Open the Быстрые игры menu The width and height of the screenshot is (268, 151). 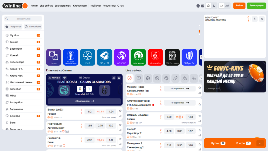[x=63, y=6]
